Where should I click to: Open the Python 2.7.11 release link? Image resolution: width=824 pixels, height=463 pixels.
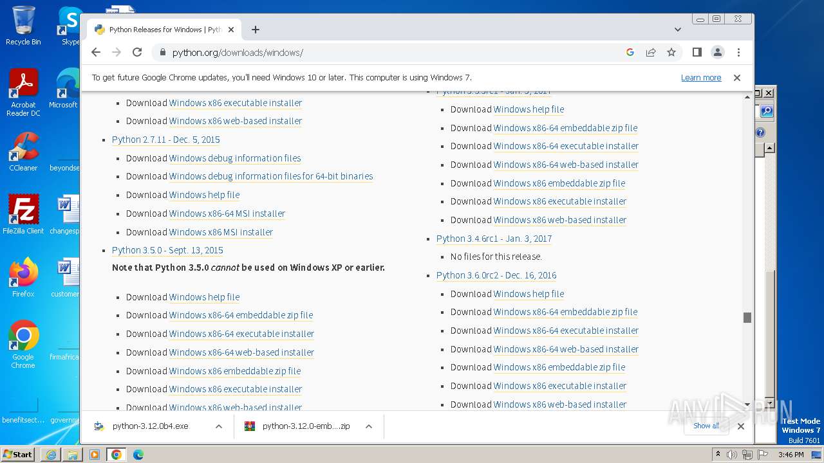click(166, 140)
